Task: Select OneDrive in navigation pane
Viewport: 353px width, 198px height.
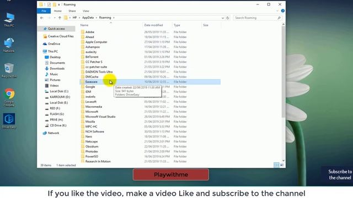Action: 51,44
